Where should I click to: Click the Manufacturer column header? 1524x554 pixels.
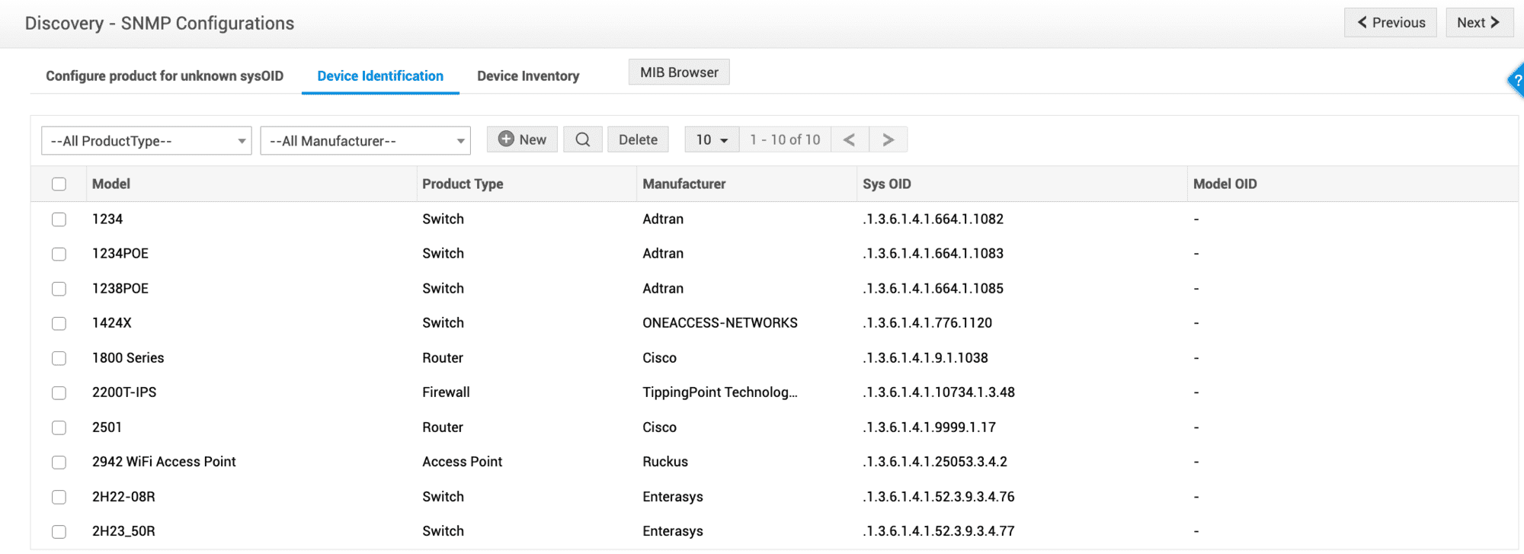click(x=684, y=184)
